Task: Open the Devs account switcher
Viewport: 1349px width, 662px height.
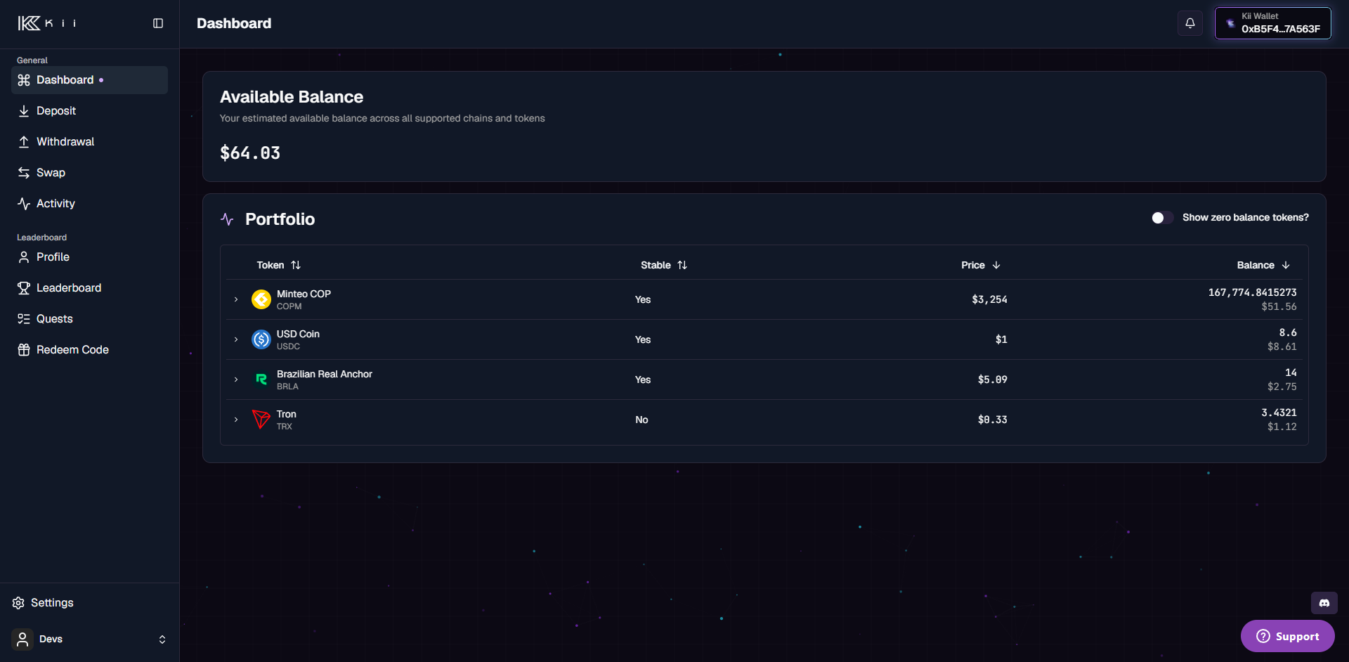Action: click(x=89, y=640)
